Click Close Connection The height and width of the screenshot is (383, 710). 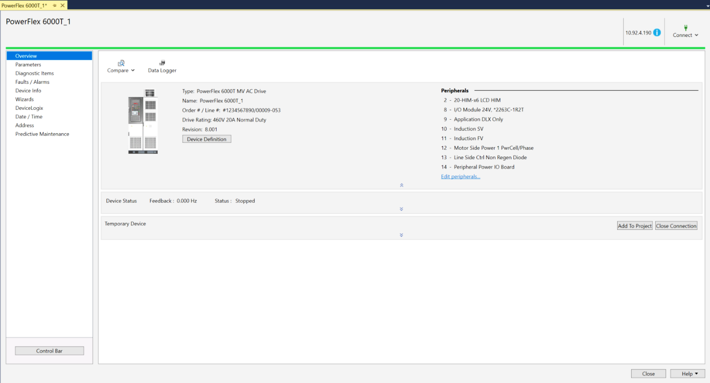(676, 225)
